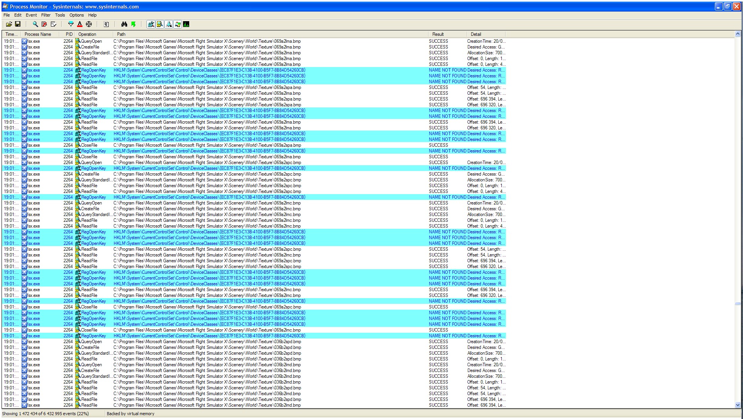Select the QueryOpen row for 069a2spc.bmp
This screenshot has height=419, width=743.
(254, 163)
